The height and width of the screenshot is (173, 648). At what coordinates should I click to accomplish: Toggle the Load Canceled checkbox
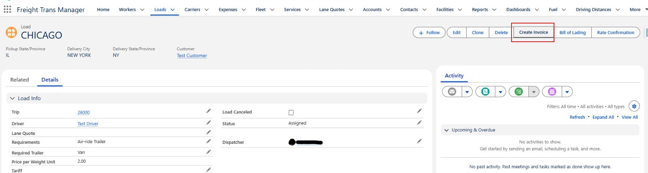[x=291, y=113]
